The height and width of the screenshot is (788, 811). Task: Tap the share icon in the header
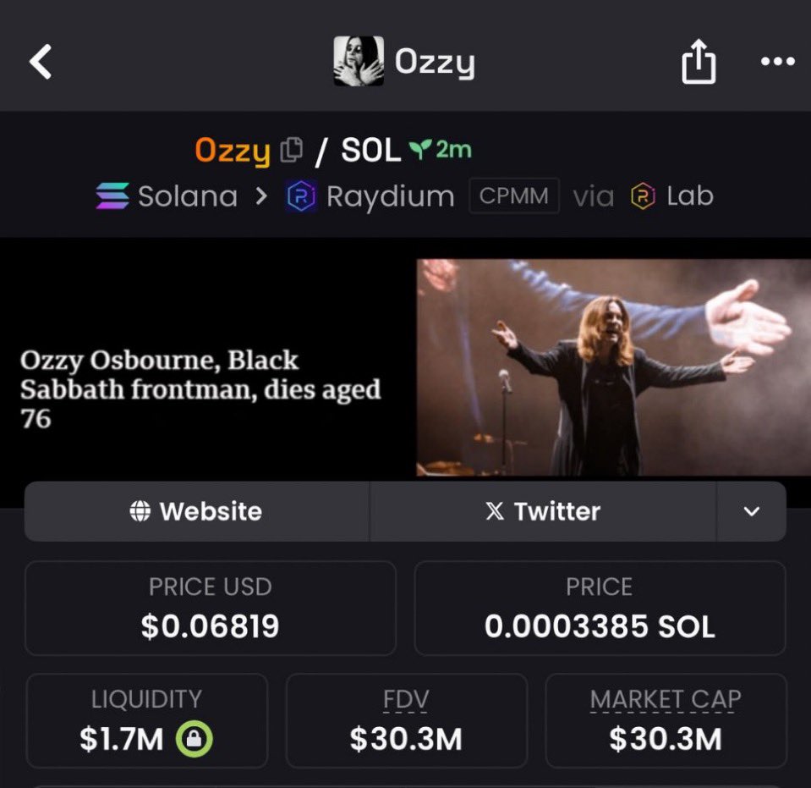pyautogui.click(x=699, y=61)
